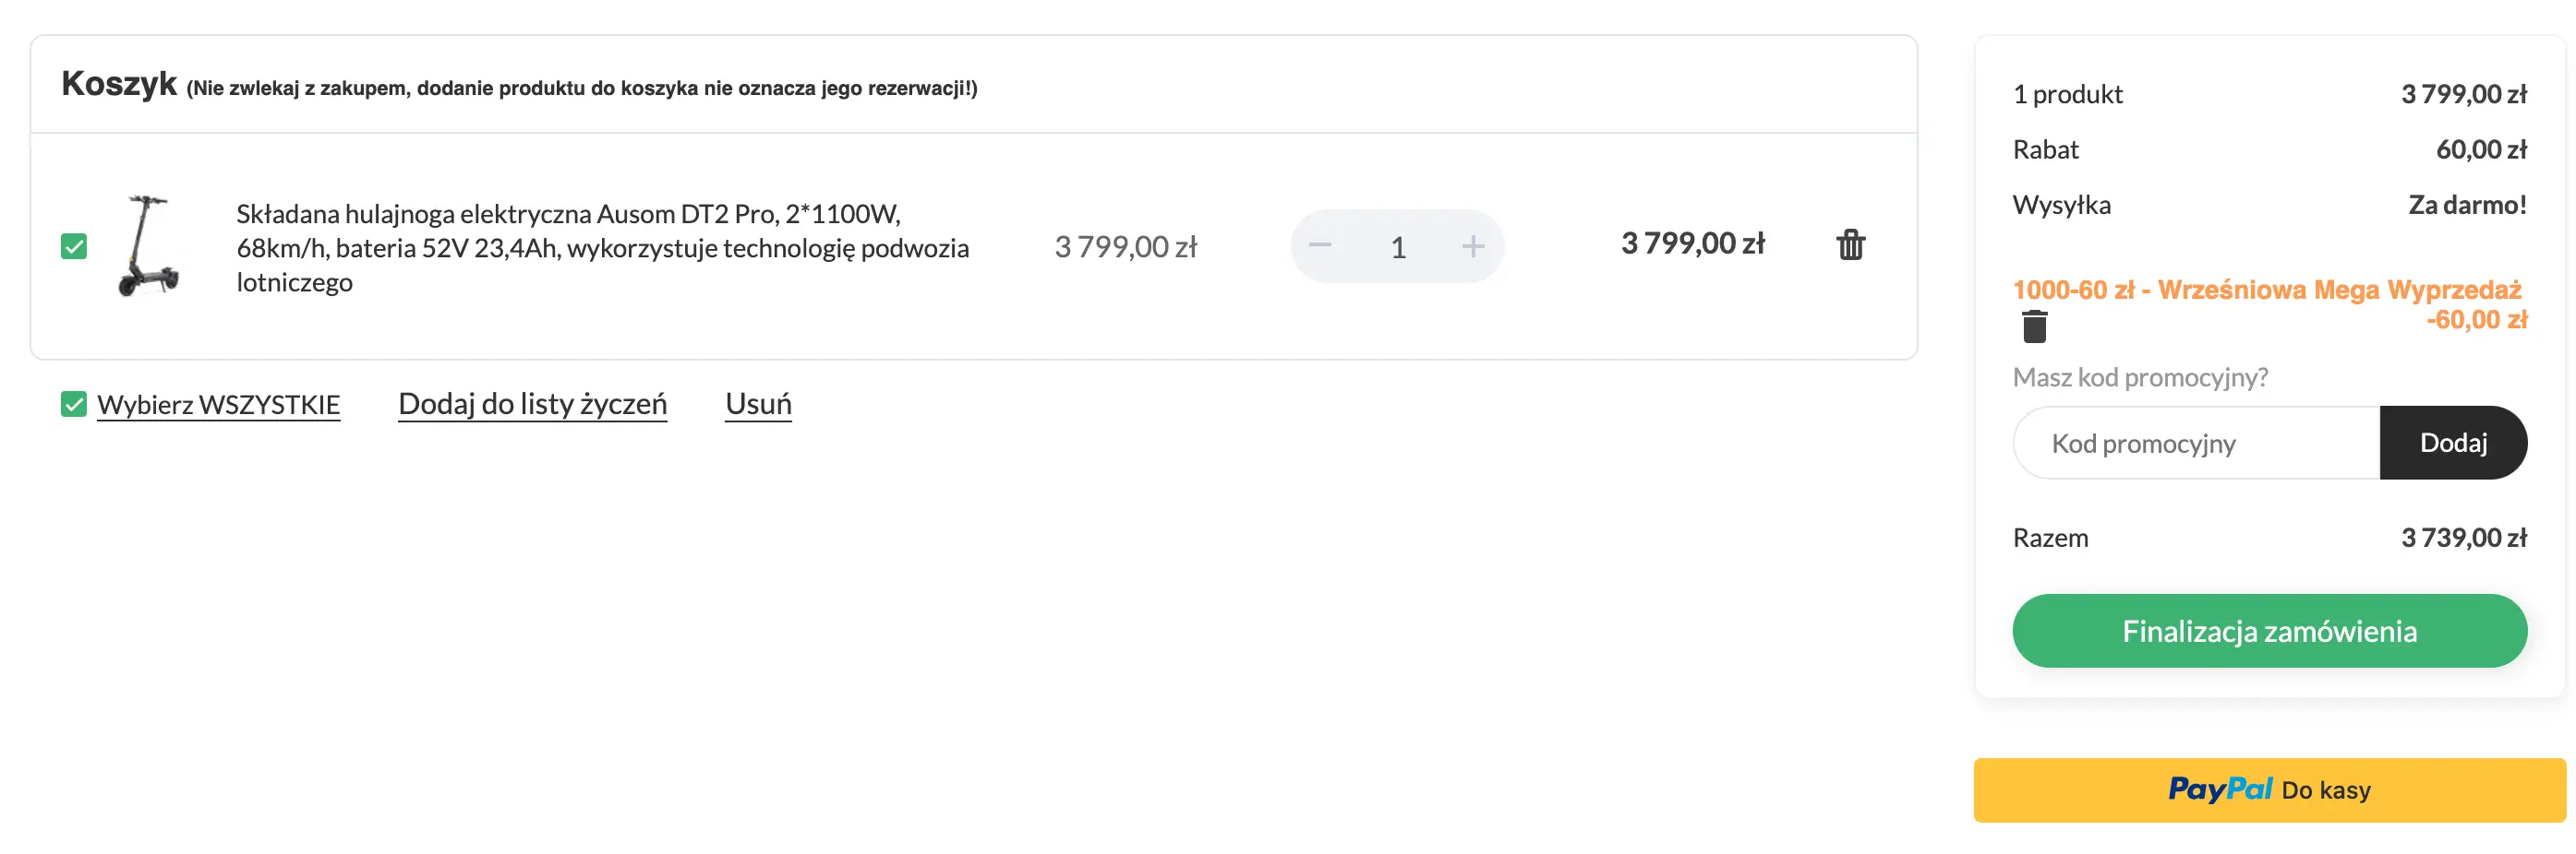The image size is (2576, 854).
Task: Open Dodaj do listy życzeń
Action: (x=533, y=404)
